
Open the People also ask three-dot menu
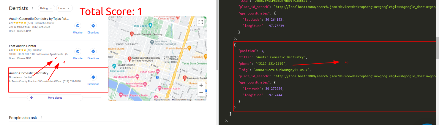coord(41,118)
